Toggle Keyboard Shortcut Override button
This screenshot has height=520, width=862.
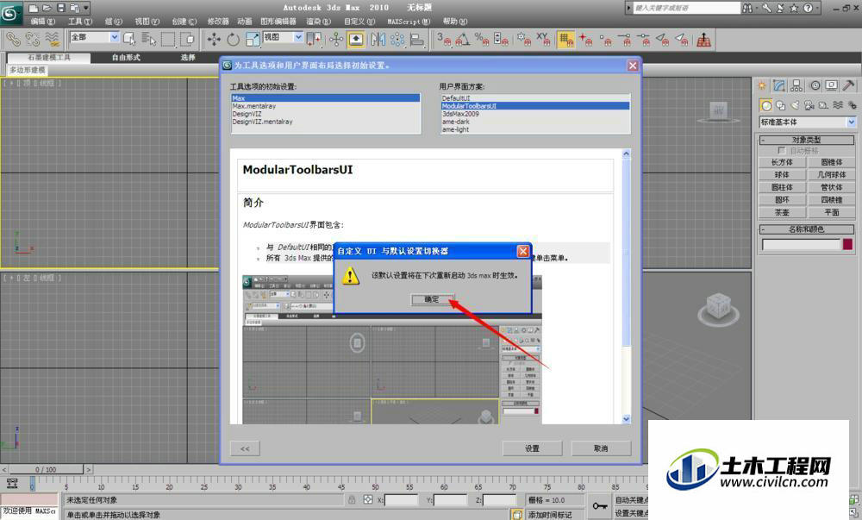(x=356, y=39)
